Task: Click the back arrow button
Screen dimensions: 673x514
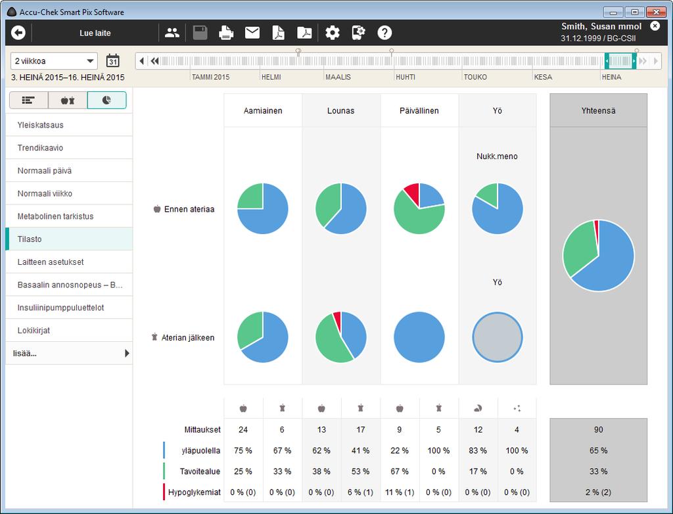Action: coord(18,33)
